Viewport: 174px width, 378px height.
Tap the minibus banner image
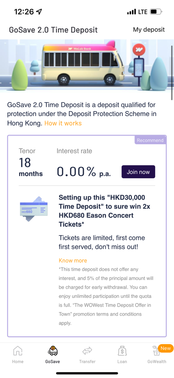[x=87, y=66]
